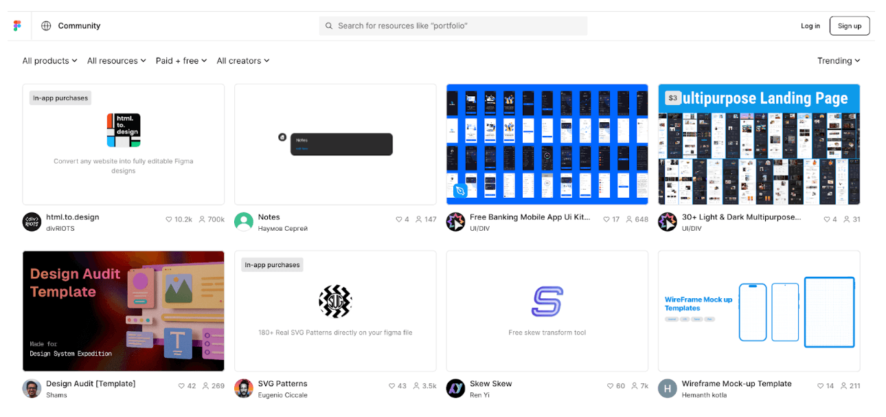Click the heart icon on html.to.design

(x=169, y=220)
